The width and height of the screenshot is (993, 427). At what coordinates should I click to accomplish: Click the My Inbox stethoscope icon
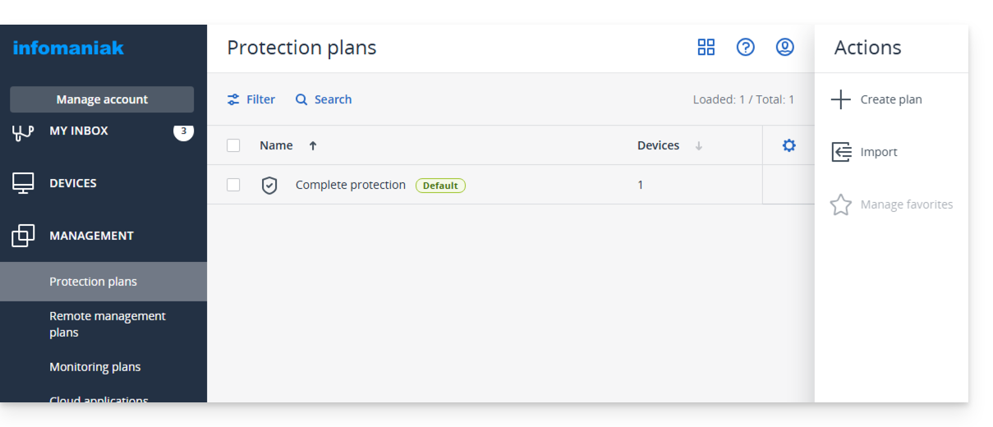tap(23, 131)
